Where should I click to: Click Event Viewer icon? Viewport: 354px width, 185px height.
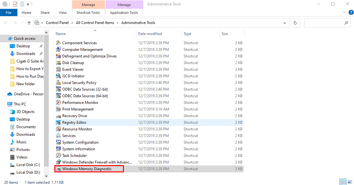tap(58, 69)
